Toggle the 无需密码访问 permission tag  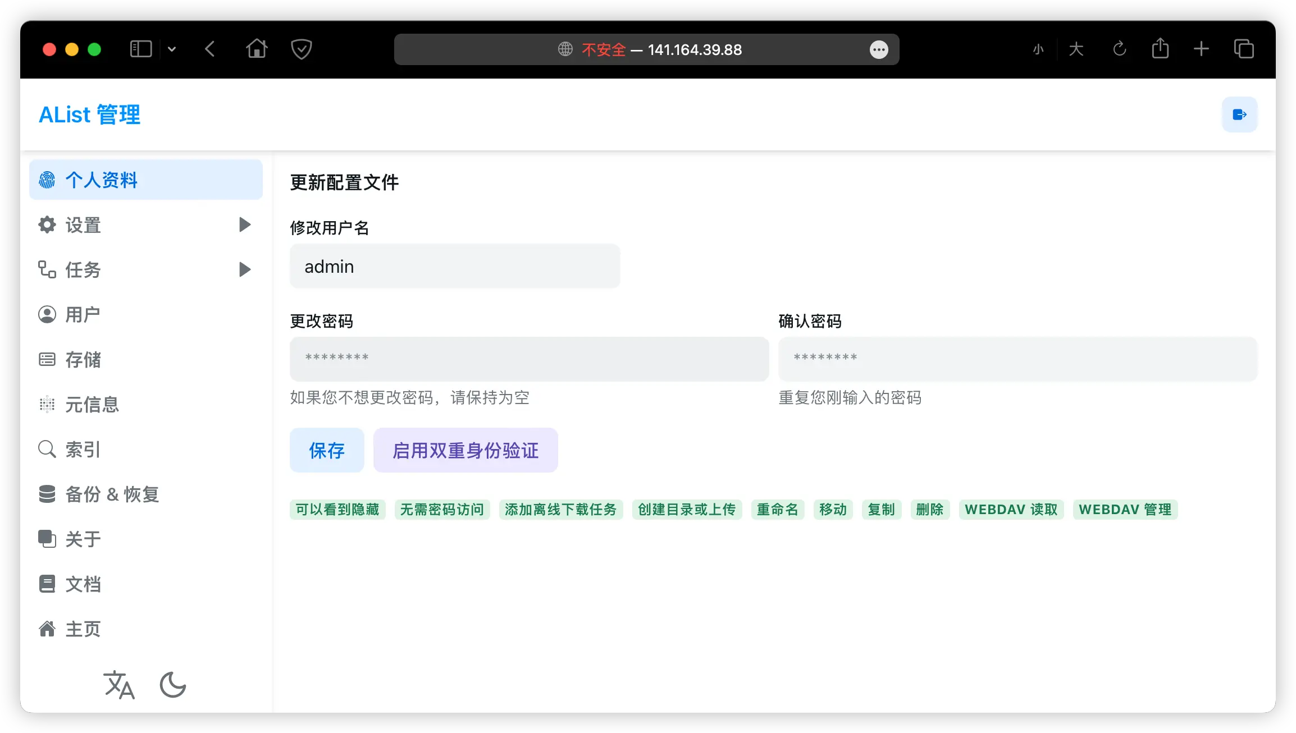pos(442,510)
